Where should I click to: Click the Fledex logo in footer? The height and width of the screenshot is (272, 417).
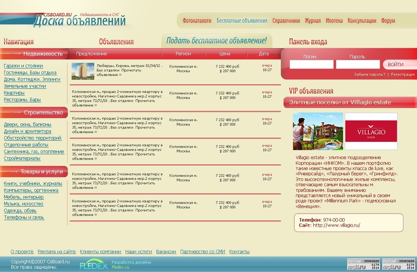point(94,264)
